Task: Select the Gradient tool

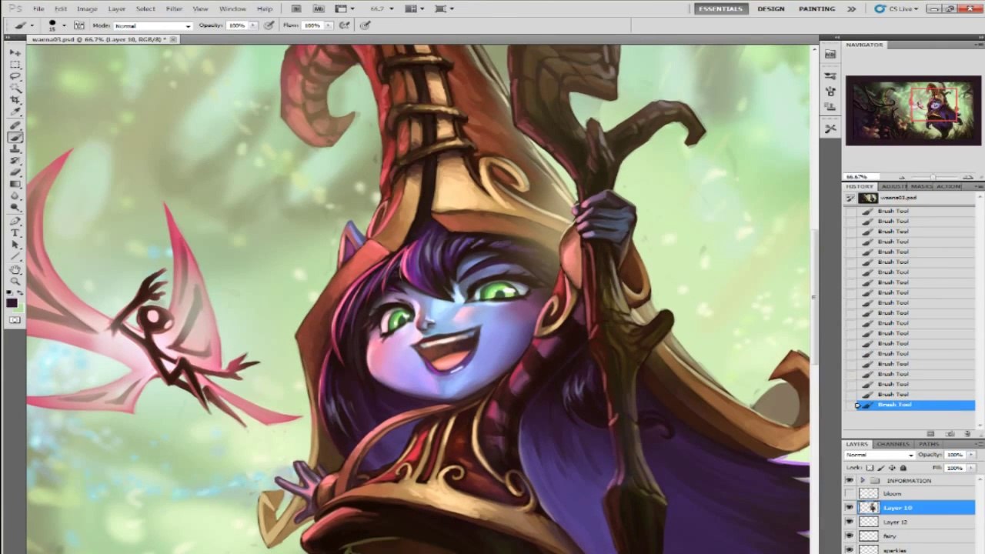Action: tap(15, 184)
